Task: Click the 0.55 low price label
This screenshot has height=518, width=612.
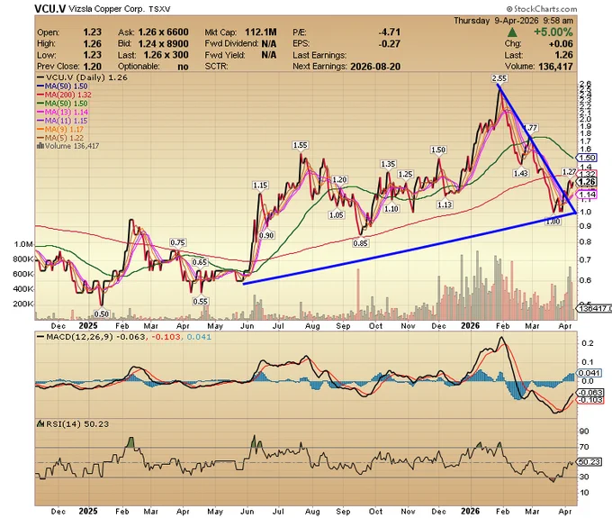Action: pyautogui.click(x=200, y=302)
